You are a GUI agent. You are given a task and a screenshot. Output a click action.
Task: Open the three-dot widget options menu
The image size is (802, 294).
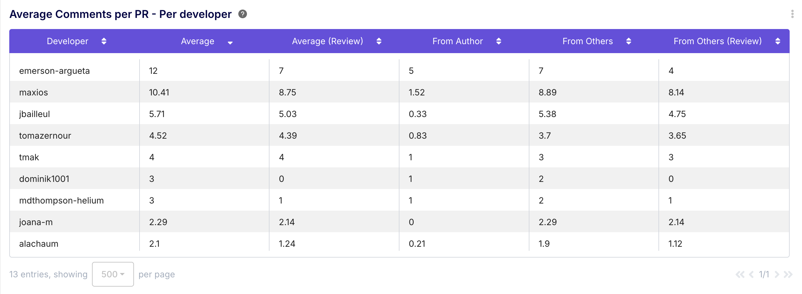[792, 14]
